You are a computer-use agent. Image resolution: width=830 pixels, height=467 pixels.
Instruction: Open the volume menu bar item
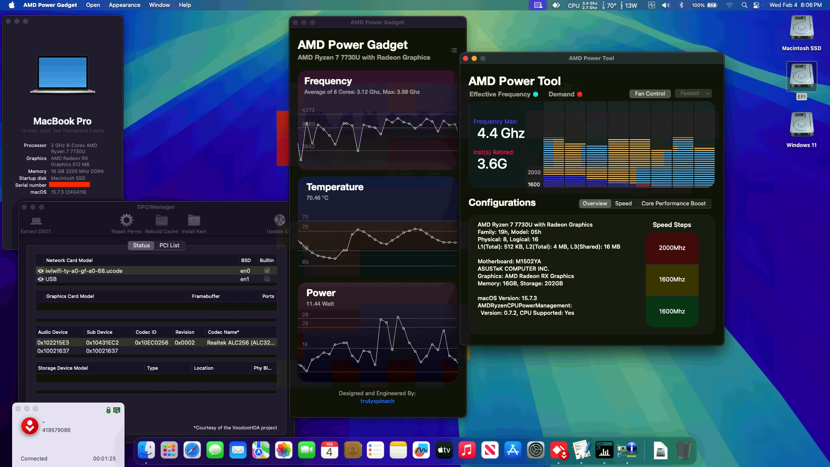point(666,5)
